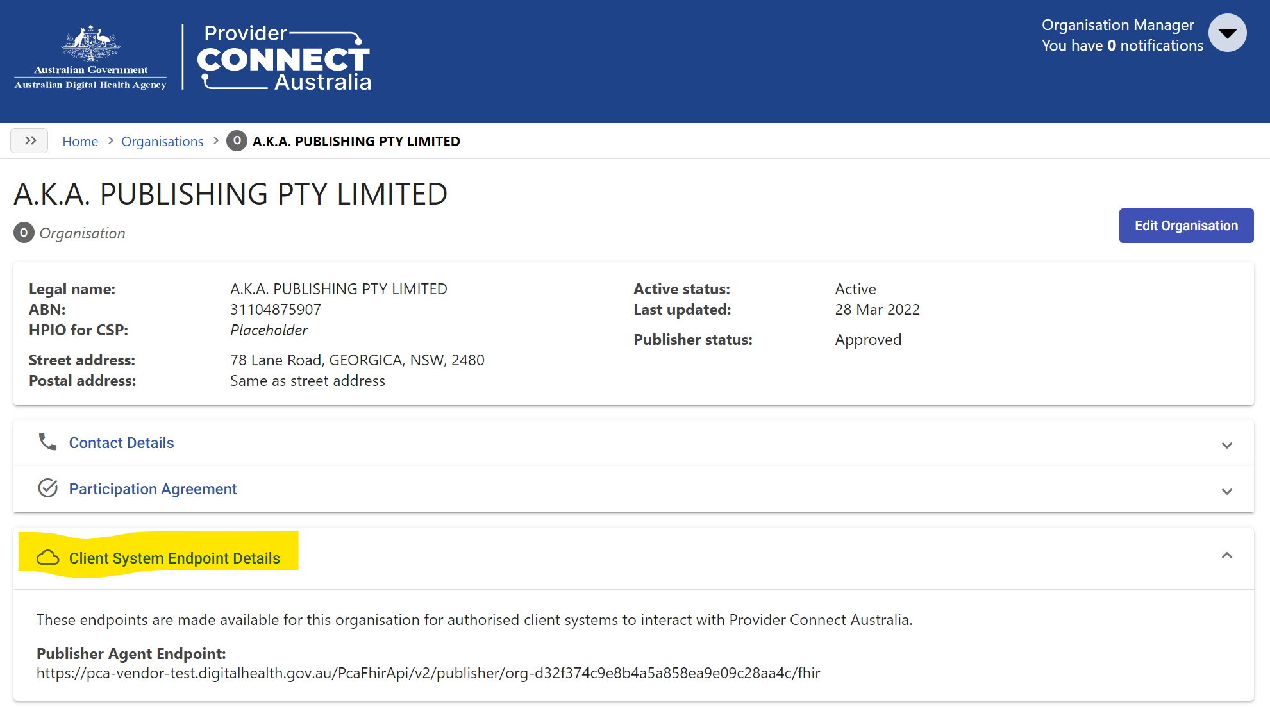
Task: Click the Organisation badge under page title
Action: (x=24, y=233)
